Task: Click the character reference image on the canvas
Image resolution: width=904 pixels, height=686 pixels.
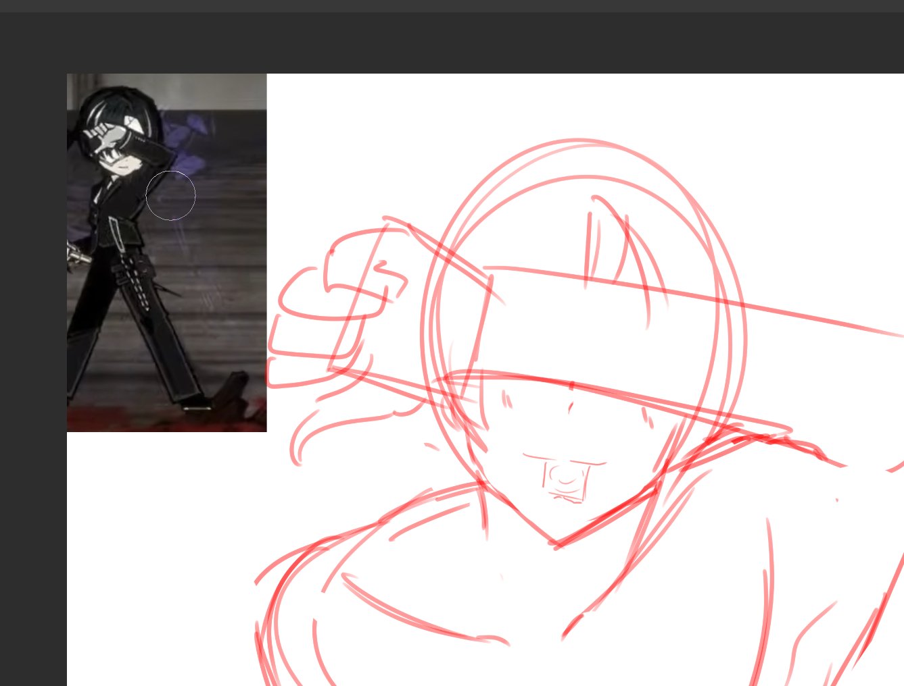Action: point(167,253)
